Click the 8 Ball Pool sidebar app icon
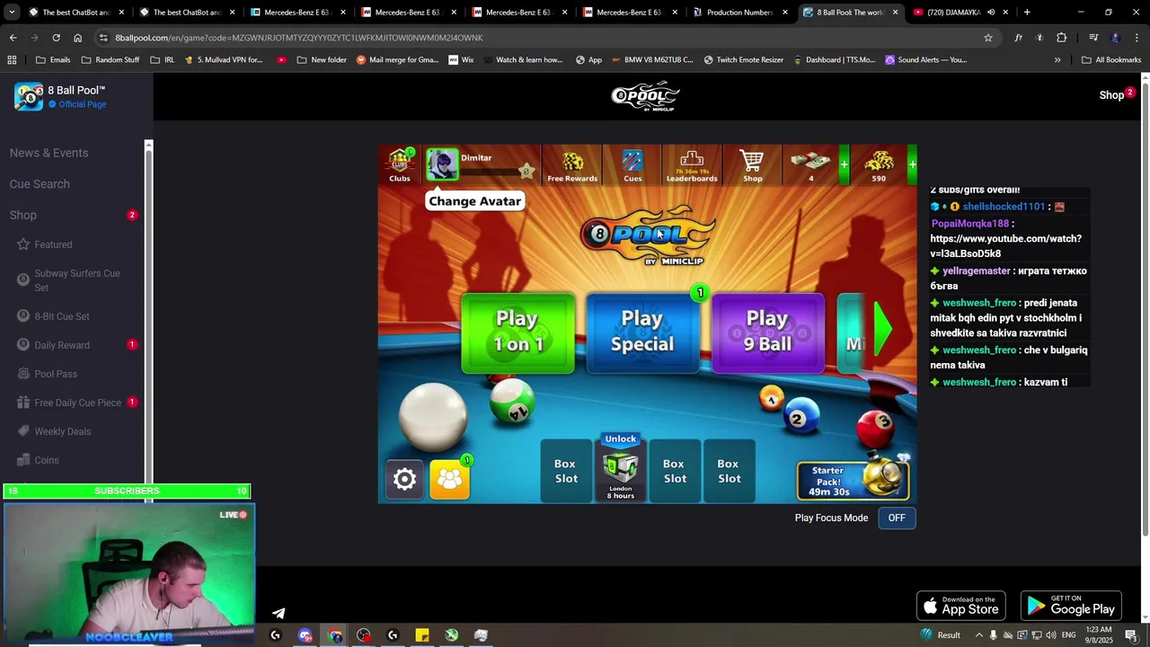 pos(28,96)
